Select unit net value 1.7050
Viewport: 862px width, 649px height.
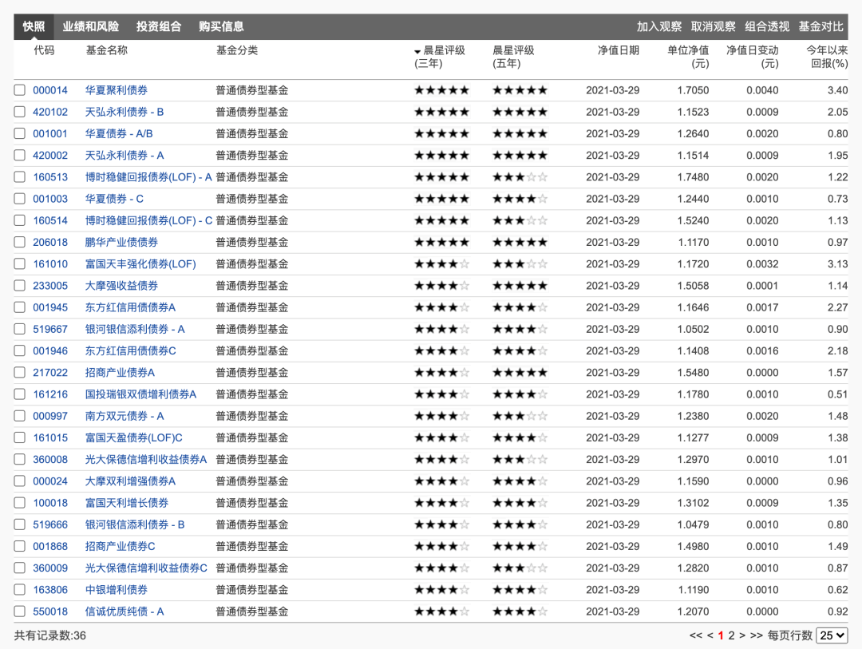tap(694, 90)
